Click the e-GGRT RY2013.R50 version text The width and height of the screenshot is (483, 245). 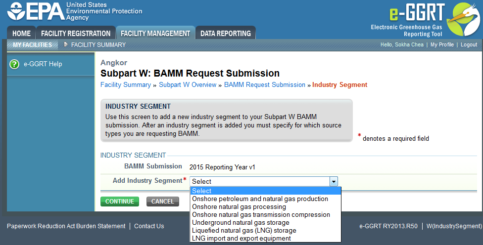388,226
